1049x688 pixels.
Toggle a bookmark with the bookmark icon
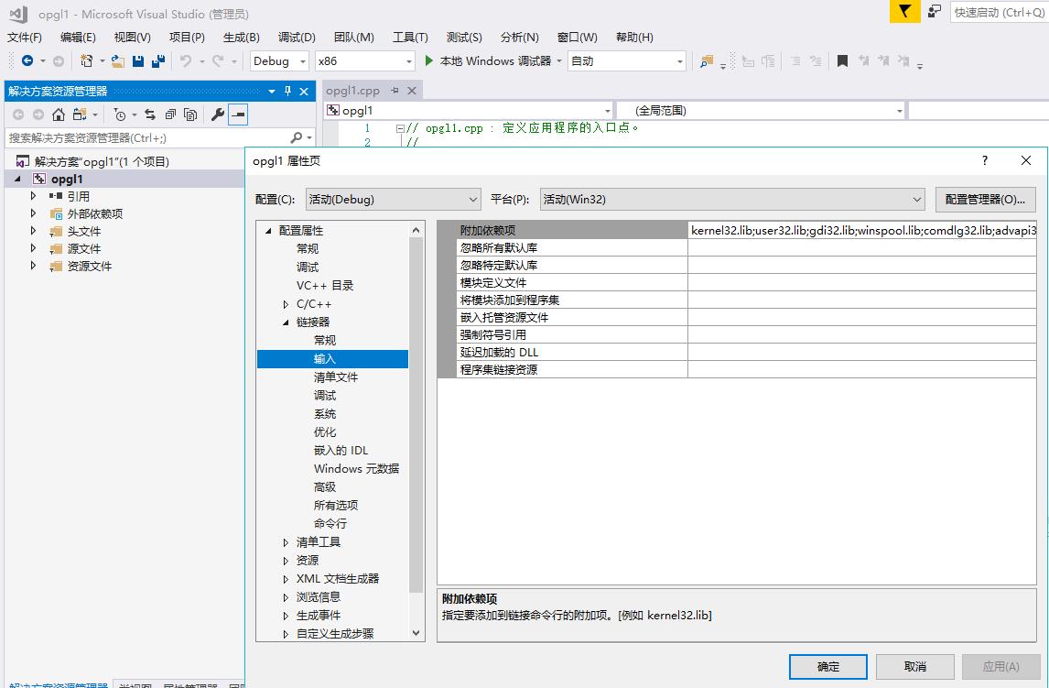(842, 60)
